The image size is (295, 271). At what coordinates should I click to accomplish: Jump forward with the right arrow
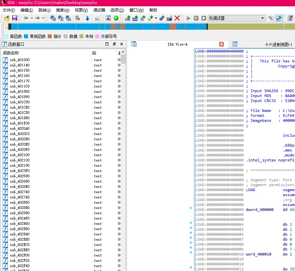(x=38, y=18)
